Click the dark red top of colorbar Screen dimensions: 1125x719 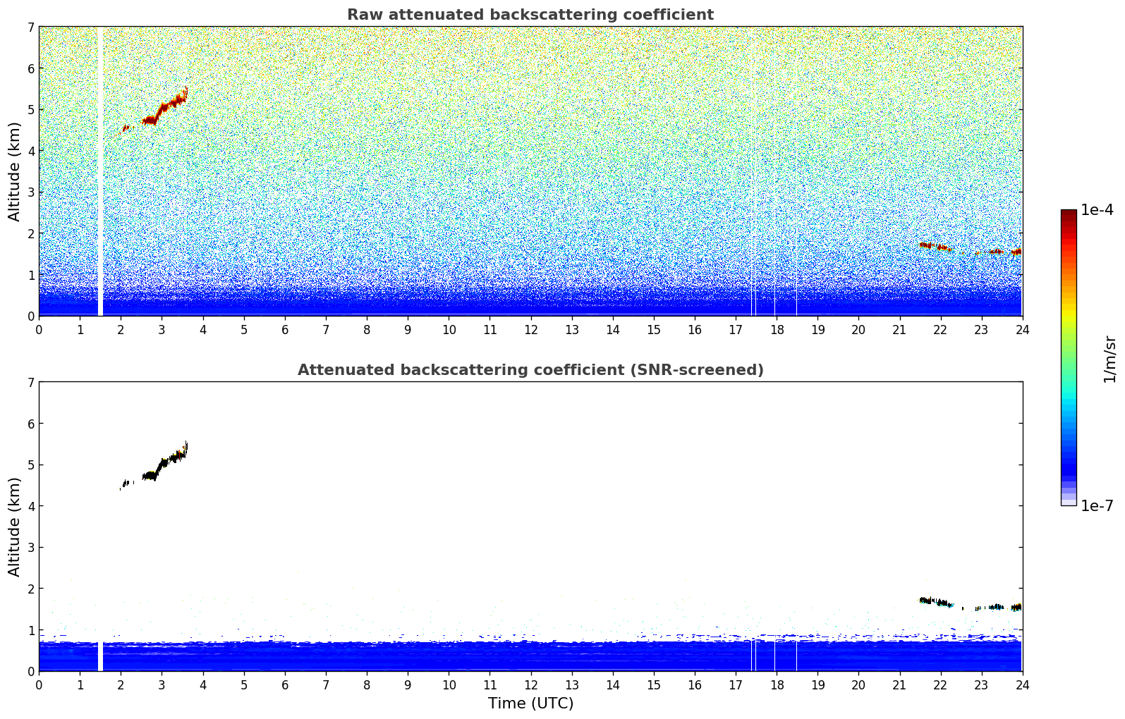point(1068,216)
